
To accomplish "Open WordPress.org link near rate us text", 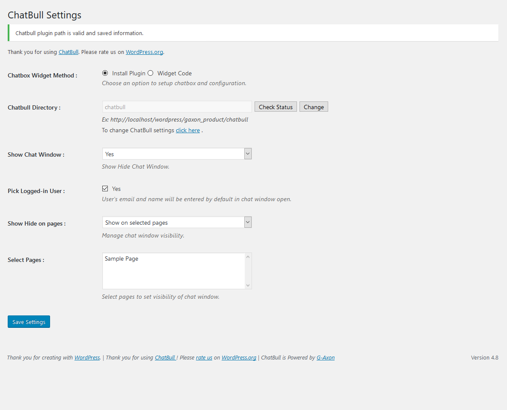I will [144, 52].
